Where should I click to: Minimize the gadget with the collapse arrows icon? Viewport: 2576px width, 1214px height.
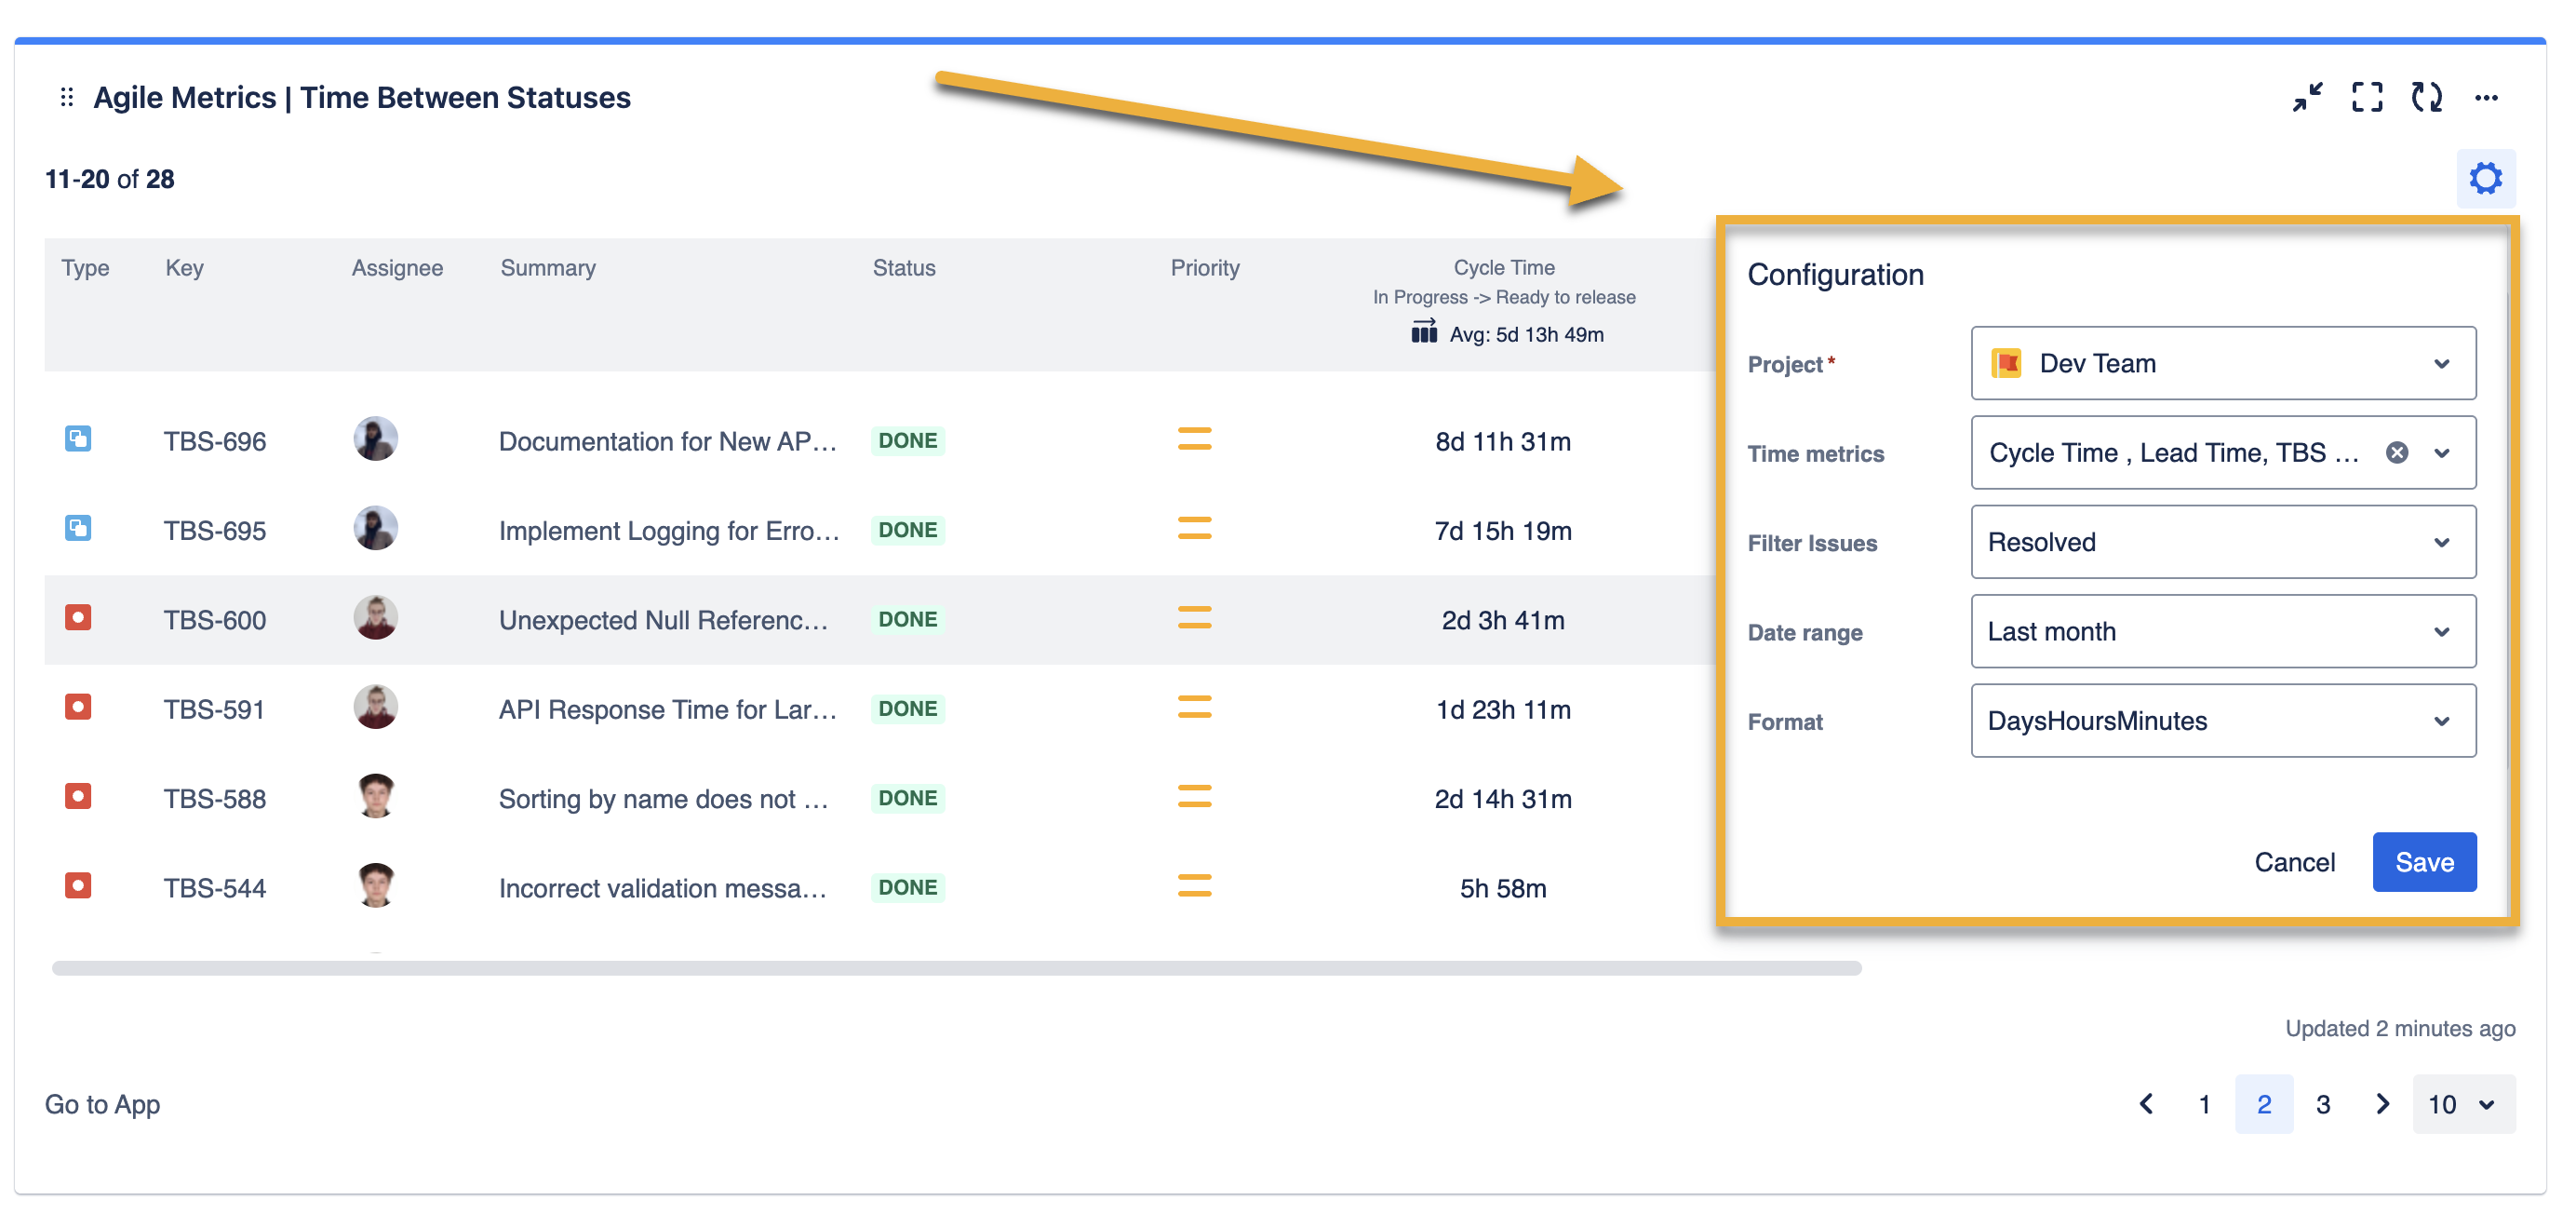(2309, 97)
